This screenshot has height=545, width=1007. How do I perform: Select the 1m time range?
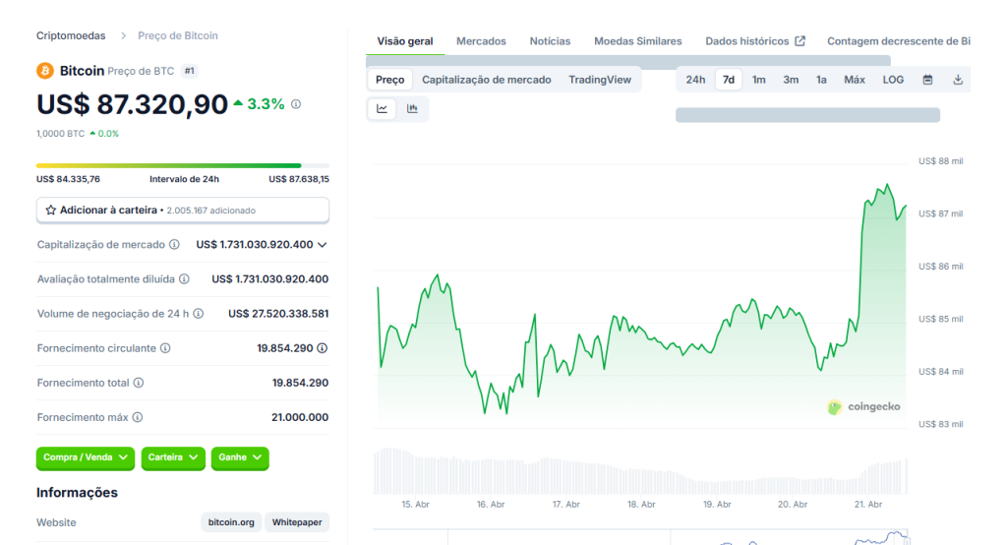click(x=758, y=80)
